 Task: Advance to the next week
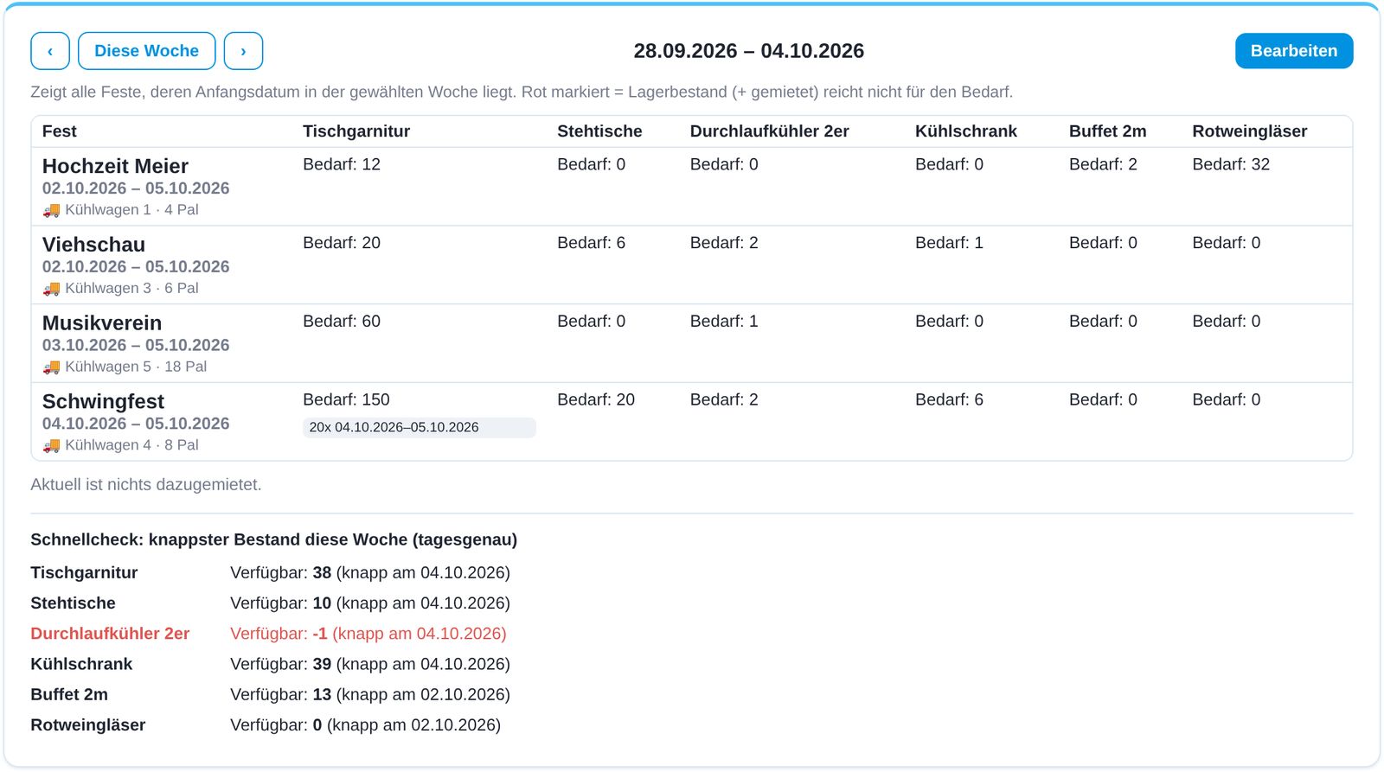(x=243, y=51)
